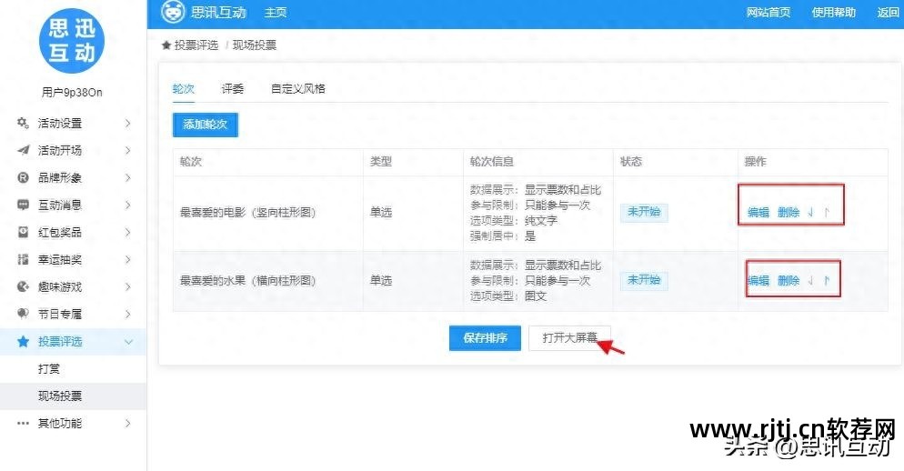Delete the 最喜爱的电影 round

tap(788, 212)
